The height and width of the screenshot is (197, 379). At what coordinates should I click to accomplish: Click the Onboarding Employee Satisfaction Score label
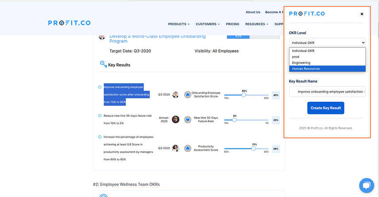[206, 94]
